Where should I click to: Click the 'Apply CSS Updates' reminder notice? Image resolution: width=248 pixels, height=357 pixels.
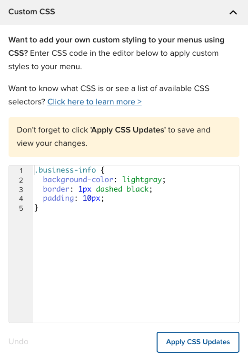124,137
